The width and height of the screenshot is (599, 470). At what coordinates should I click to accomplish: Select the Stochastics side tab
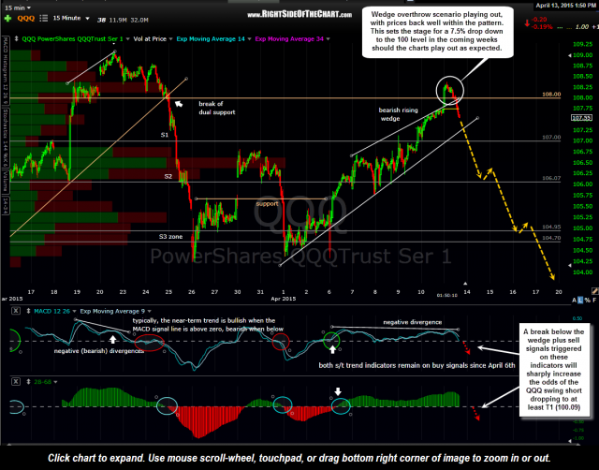[5, 139]
